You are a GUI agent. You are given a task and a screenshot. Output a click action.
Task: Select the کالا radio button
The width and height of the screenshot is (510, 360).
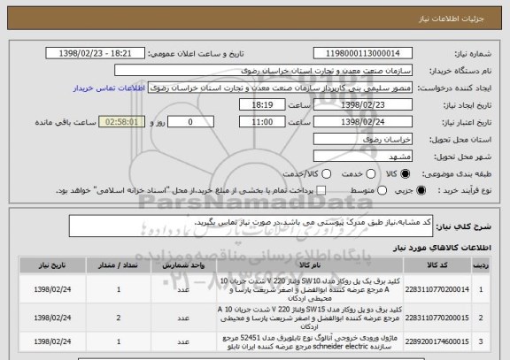tap(406, 174)
